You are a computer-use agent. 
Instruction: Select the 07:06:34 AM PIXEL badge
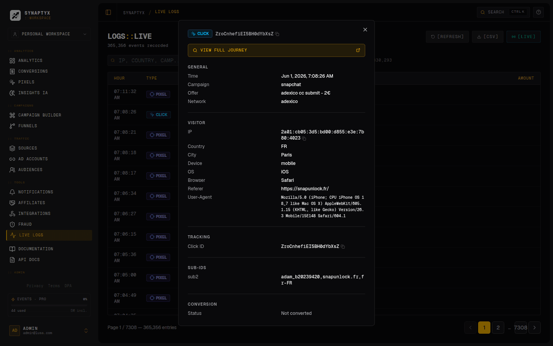pos(158,196)
